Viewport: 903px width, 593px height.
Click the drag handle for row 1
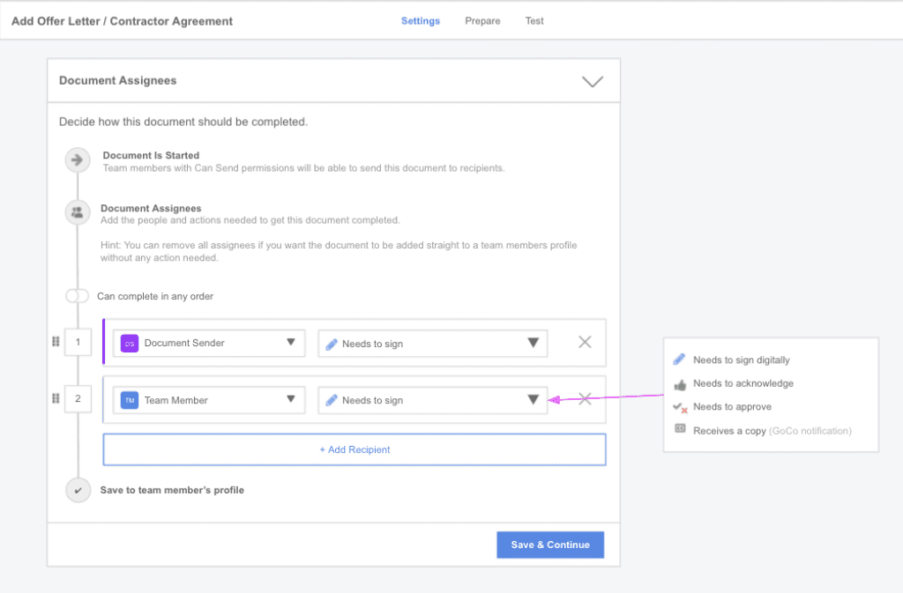coord(56,342)
